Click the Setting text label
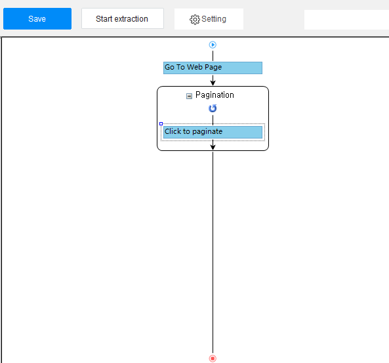Viewport: 389px width, 363px height. [214, 19]
